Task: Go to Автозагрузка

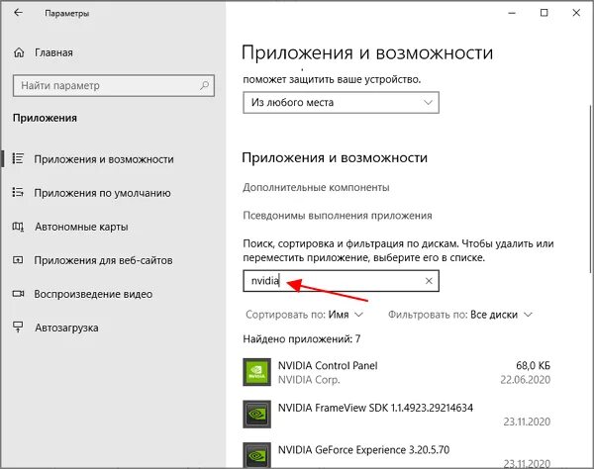Action: pos(66,328)
